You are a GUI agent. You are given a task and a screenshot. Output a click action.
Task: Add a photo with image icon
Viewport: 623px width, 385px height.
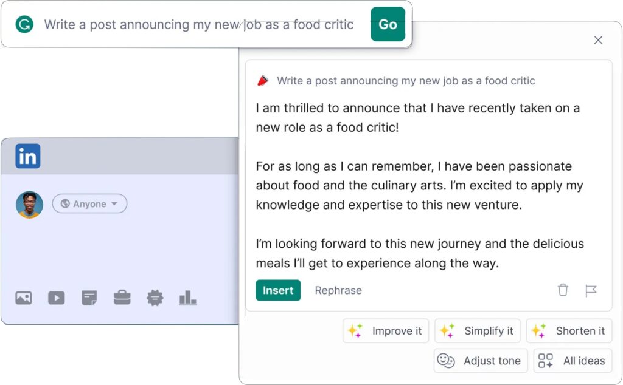(24, 298)
